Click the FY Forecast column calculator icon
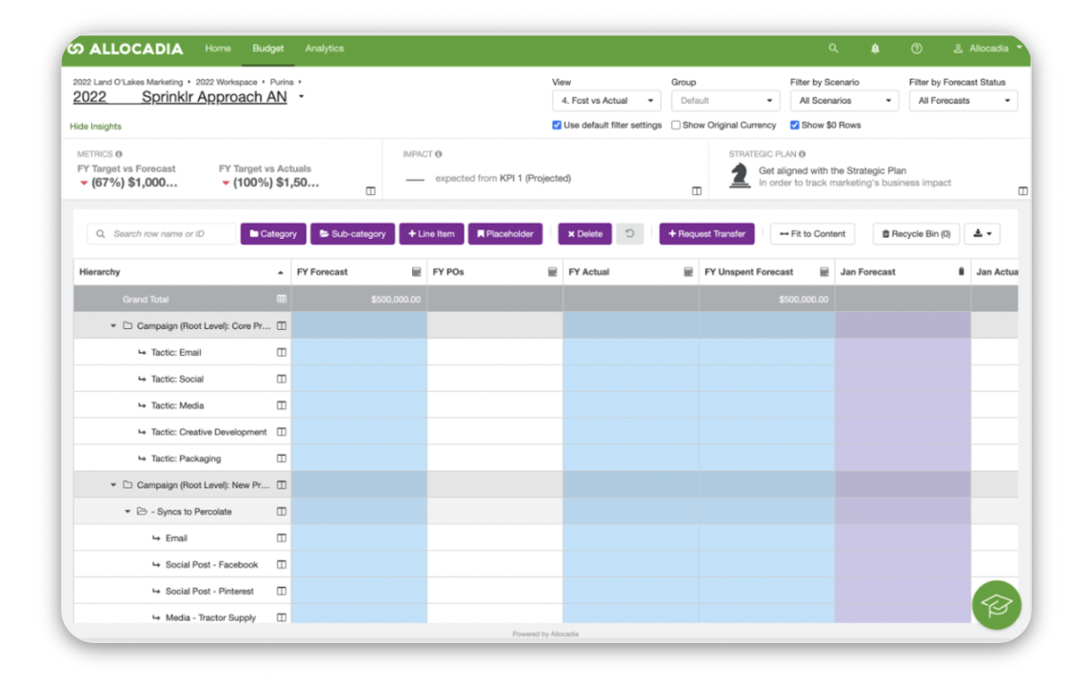The image size is (1091, 685). tap(416, 272)
